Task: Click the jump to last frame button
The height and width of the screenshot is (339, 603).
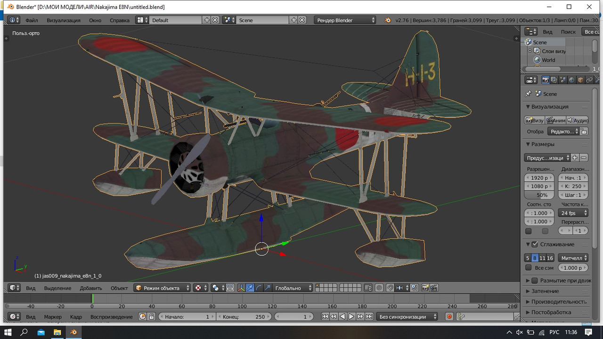Action: click(369, 317)
